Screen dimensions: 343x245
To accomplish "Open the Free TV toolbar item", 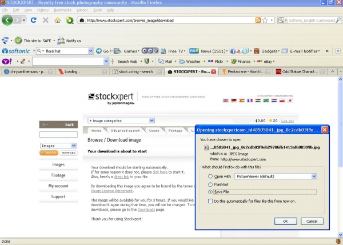I will (x=173, y=51).
